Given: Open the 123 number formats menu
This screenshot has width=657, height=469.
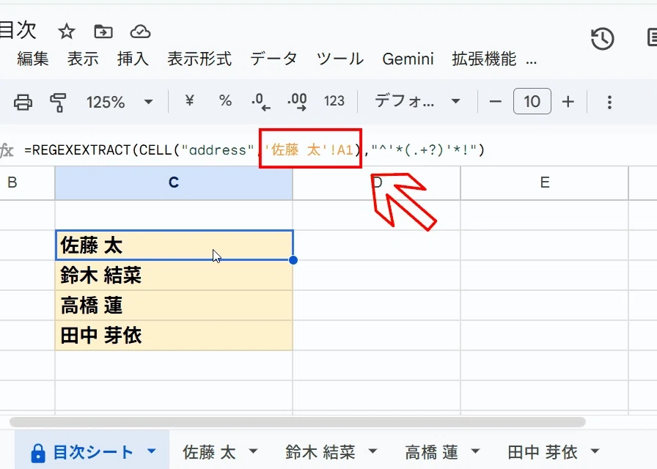Looking at the screenshot, I should (x=334, y=101).
